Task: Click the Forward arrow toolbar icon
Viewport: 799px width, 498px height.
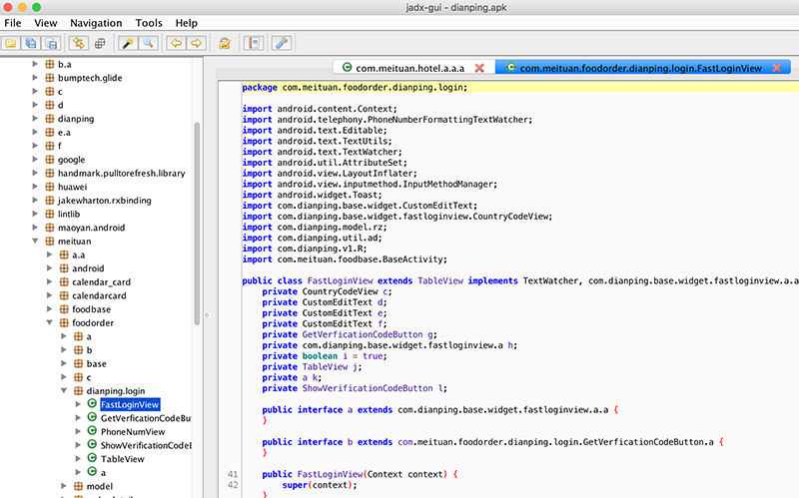Action: tap(196, 43)
